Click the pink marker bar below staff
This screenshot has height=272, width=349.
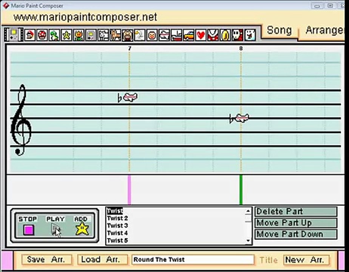pyautogui.click(x=129, y=190)
